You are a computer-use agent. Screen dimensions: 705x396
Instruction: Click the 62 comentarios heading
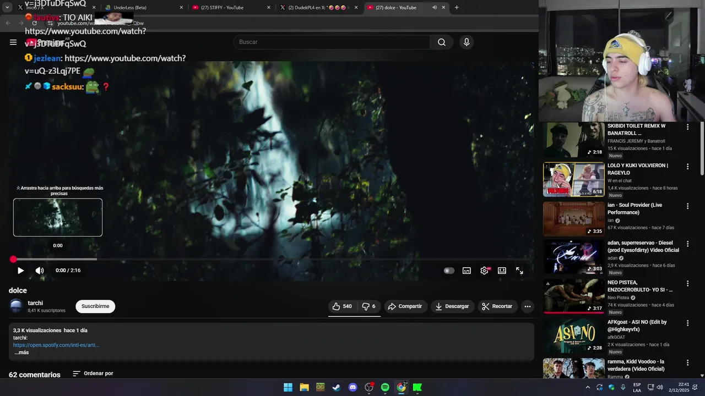(x=35, y=375)
